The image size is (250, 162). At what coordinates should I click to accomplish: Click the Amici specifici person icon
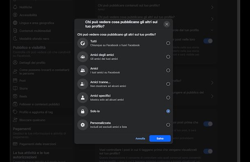tap(83, 97)
